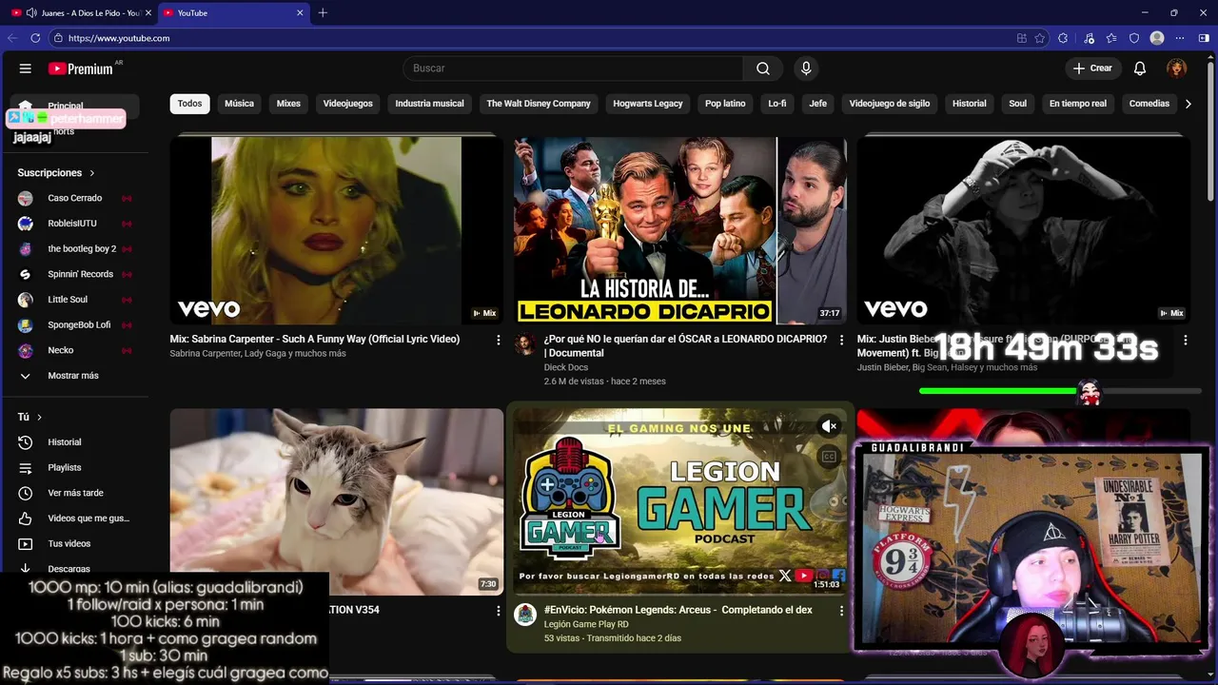This screenshot has width=1218, height=685.
Task: Open Legión Game Play RD channel avatar
Action: [525, 615]
